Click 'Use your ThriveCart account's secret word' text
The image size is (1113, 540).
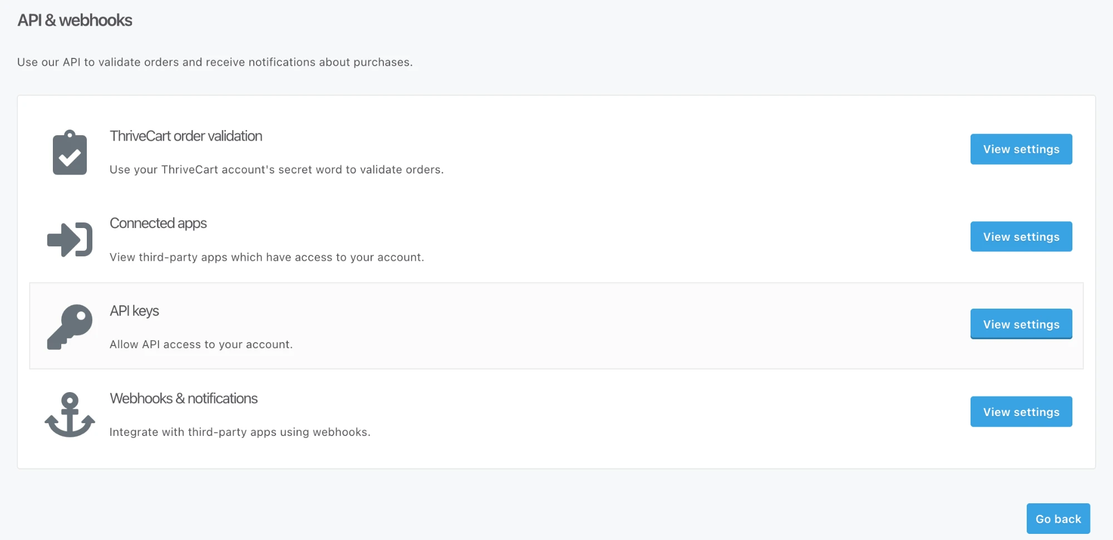point(226,170)
